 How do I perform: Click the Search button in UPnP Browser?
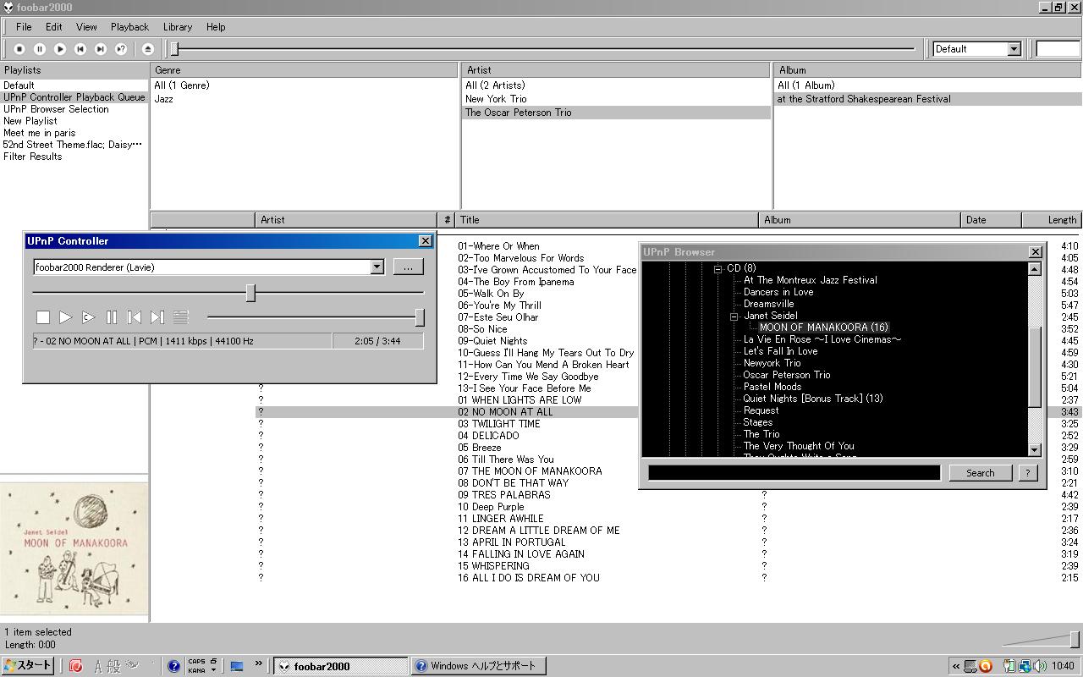(981, 473)
